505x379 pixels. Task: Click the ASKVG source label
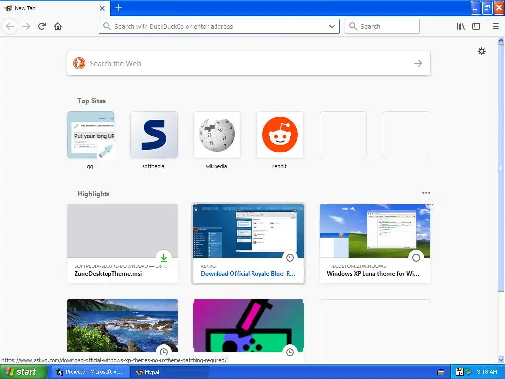208,266
